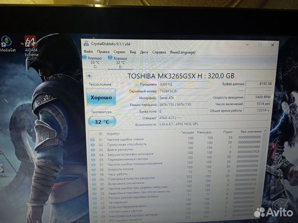Image resolution: width=298 pixels, height=223 pixels.
Task: Click the Порог column header
Action: pos(228,132)
